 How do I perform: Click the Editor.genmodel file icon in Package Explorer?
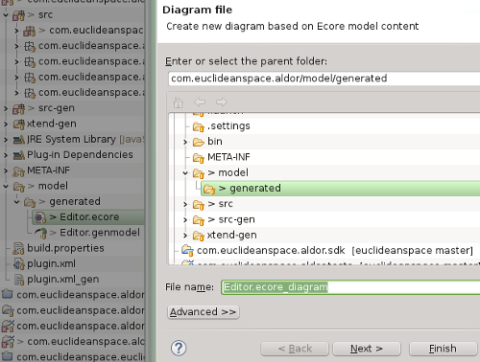click(x=40, y=233)
